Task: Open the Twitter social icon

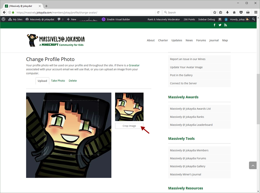Action: tap(220, 25)
